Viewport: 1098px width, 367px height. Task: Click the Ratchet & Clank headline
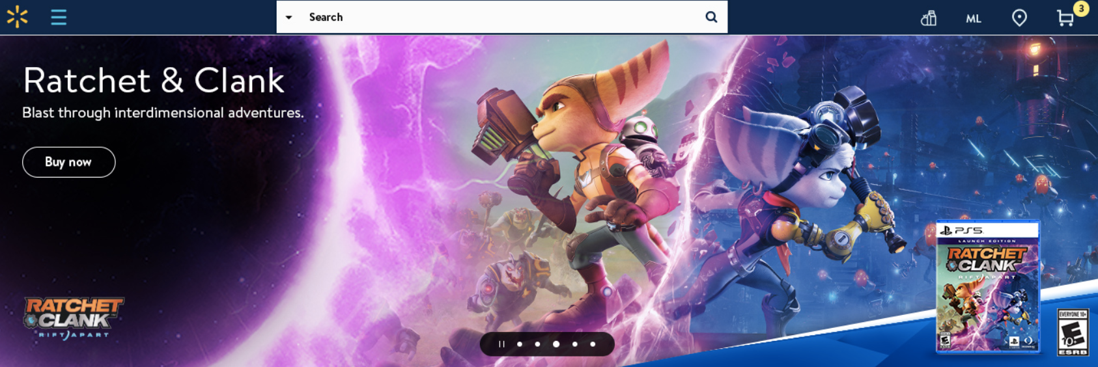(154, 81)
